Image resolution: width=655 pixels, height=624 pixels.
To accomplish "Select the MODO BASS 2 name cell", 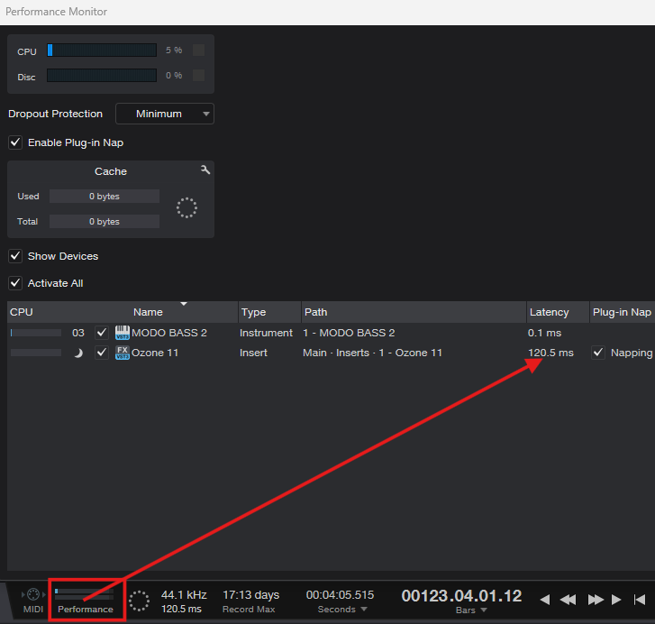I will coord(169,333).
